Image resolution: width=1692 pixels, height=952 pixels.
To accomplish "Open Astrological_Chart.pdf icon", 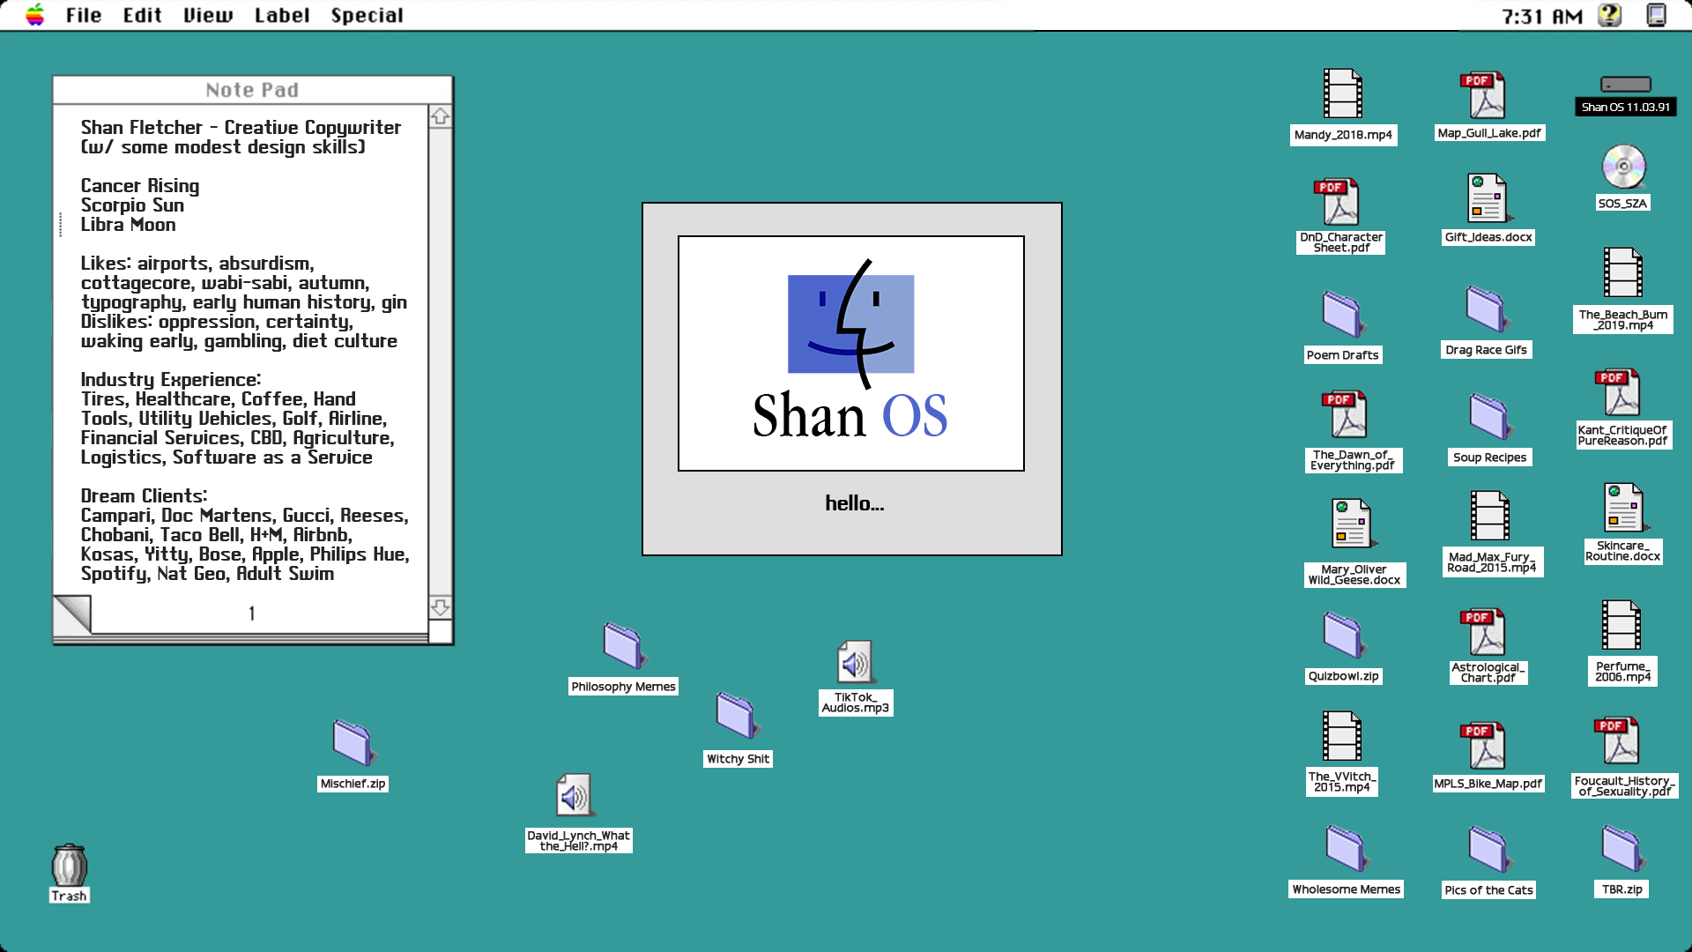I will [1485, 632].
